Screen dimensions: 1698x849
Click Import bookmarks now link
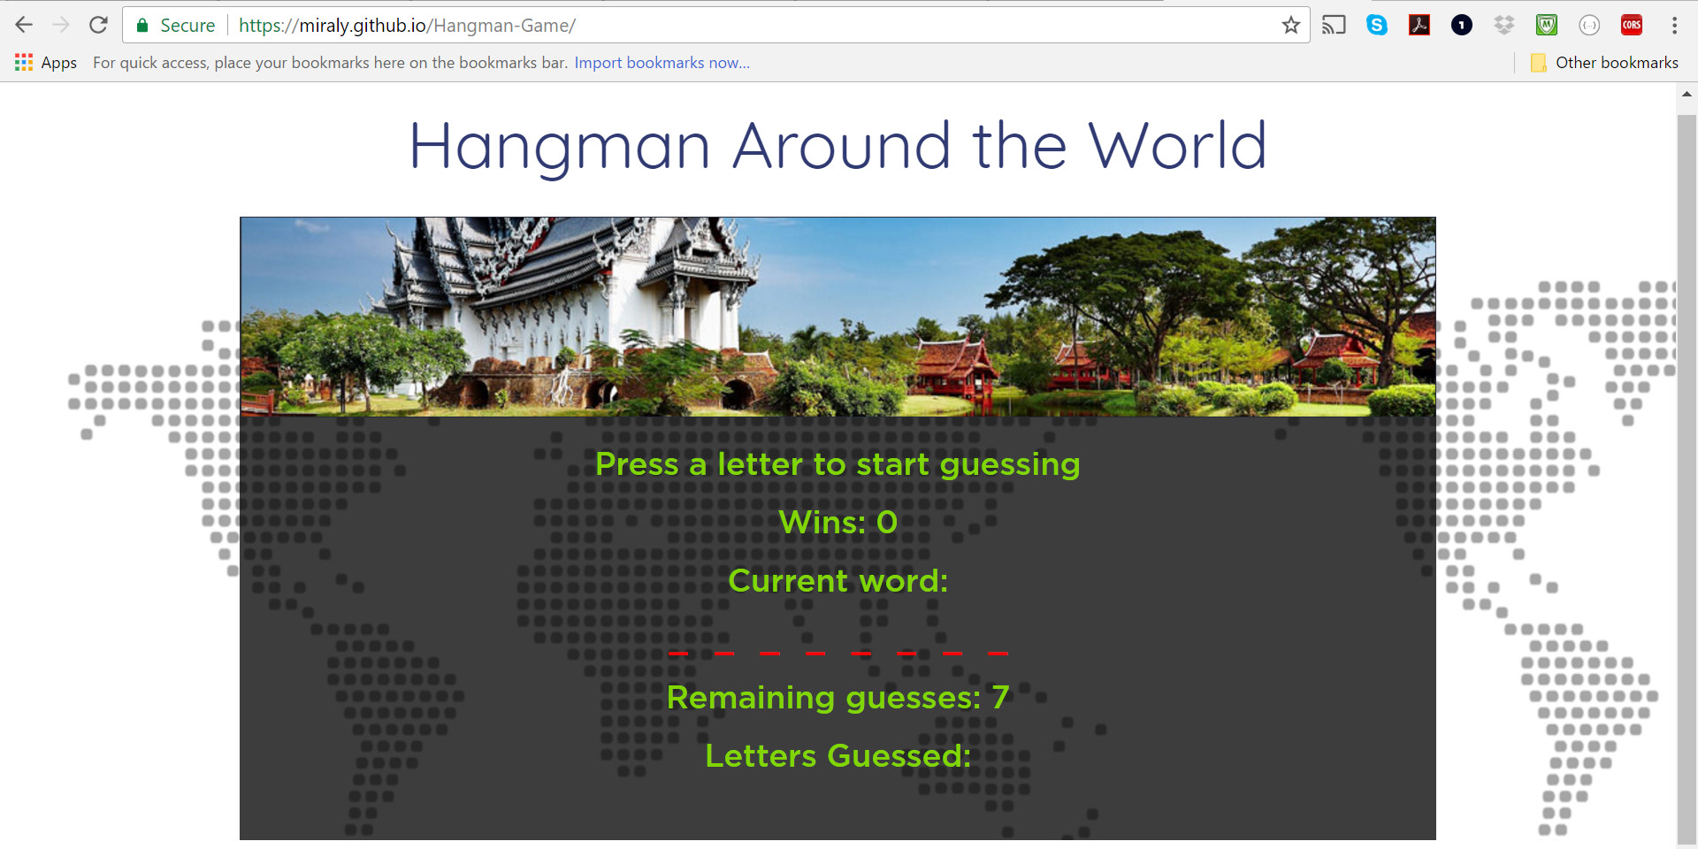point(662,63)
